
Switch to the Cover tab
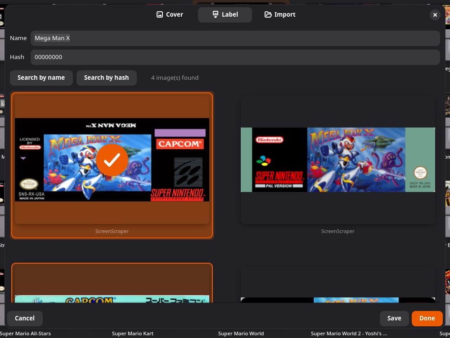[x=170, y=15]
